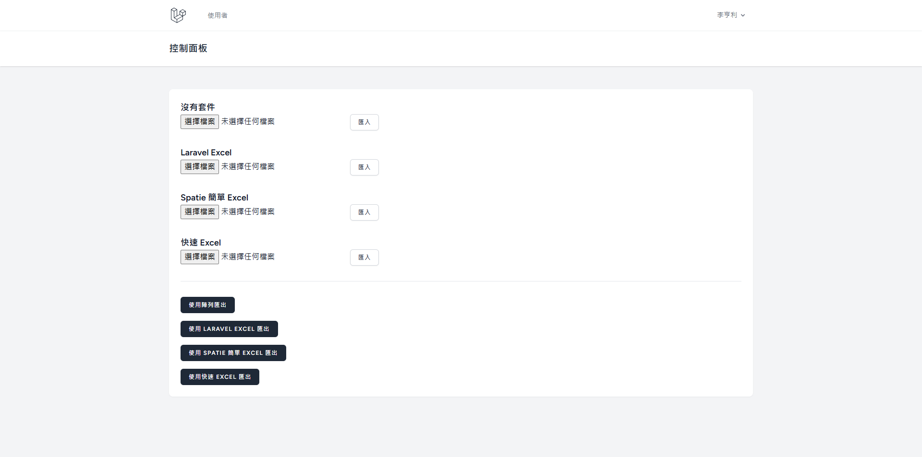
Task: Click 匯入 button for Laravel Excel
Action: pos(364,167)
